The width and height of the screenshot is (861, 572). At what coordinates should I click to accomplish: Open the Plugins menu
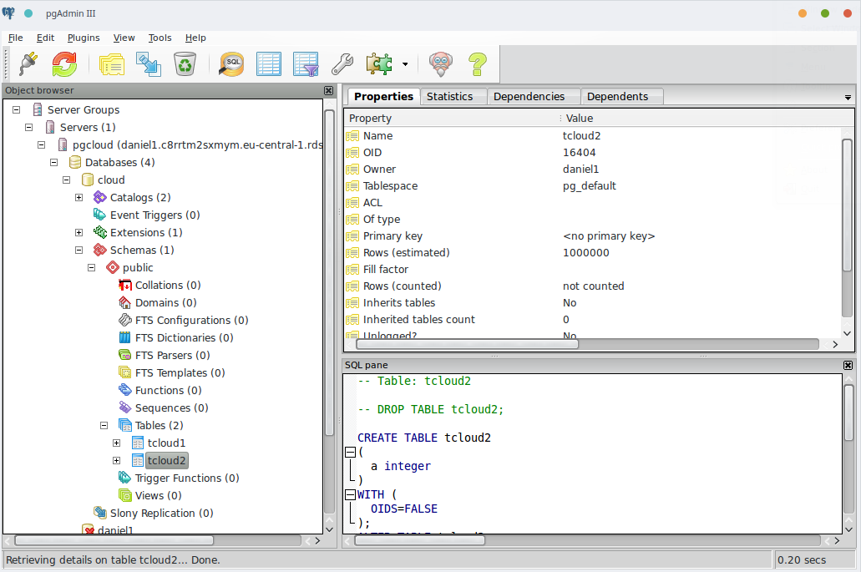84,38
